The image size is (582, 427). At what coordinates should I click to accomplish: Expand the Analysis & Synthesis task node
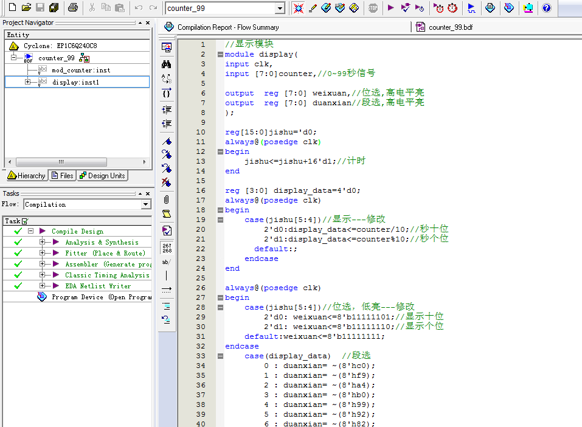pyautogui.click(x=43, y=242)
